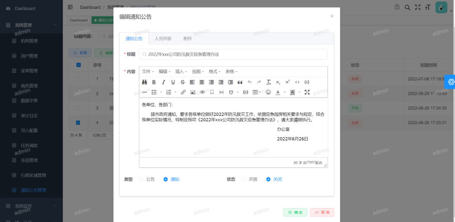Apply italic formatting in the editor
Viewport: 455px width, 222px height.
coord(163,82)
